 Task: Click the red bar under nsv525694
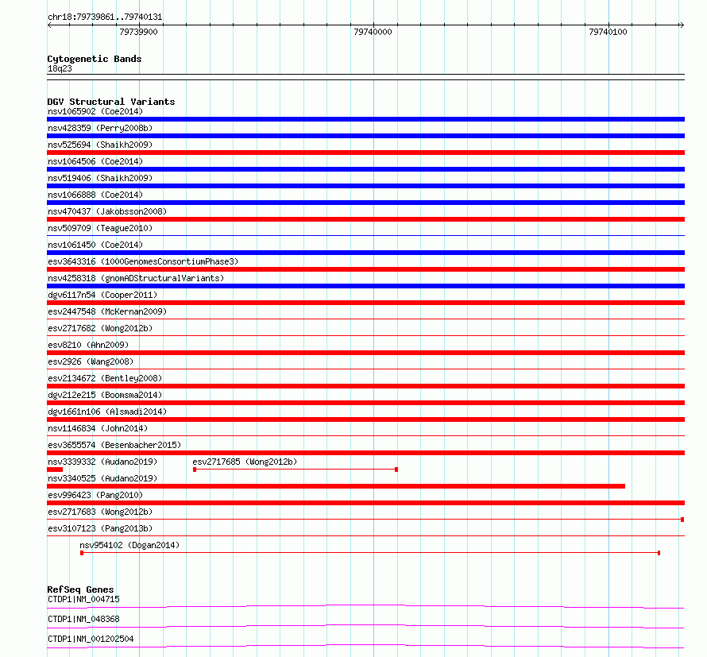[x=365, y=153]
